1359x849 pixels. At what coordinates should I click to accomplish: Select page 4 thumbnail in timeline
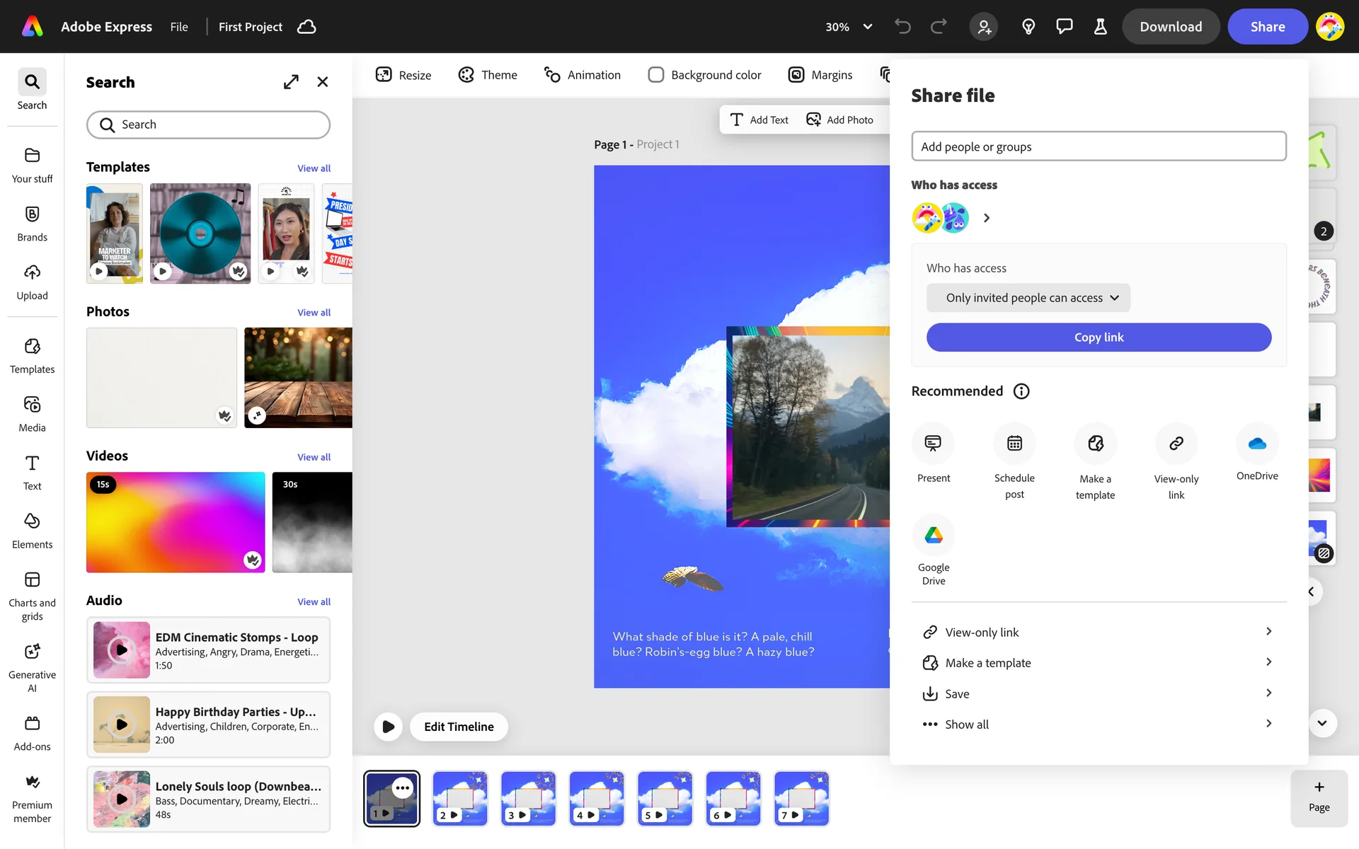tap(597, 798)
